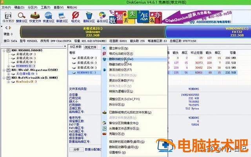Choose 克隆分区(P) from context menu
The width and height of the screenshot is (251, 157).
pos(135,134)
